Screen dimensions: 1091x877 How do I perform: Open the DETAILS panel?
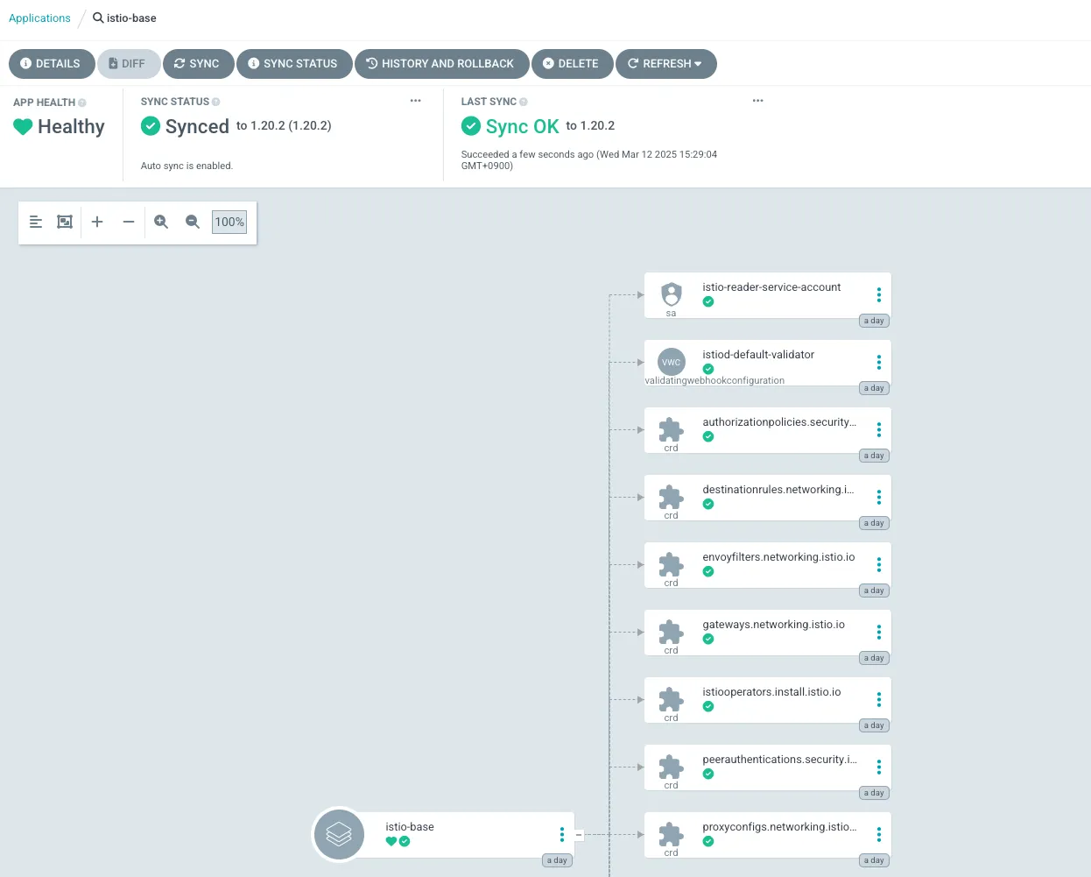[52, 64]
